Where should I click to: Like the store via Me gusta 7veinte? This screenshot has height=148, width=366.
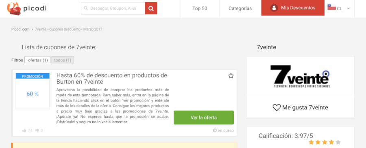(300, 107)
